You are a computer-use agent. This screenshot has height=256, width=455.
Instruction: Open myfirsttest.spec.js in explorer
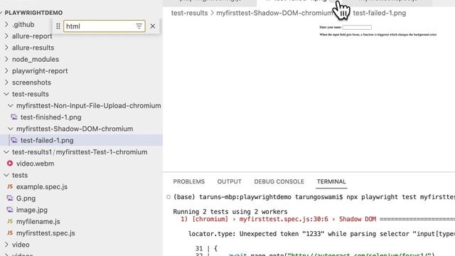[45, 233]
